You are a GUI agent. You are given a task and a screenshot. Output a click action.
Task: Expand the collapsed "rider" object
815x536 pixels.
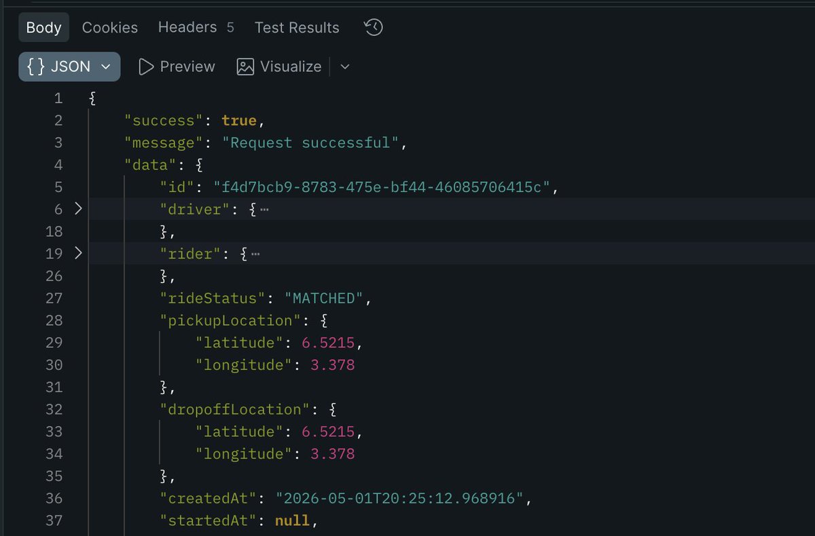coord(77,253)
